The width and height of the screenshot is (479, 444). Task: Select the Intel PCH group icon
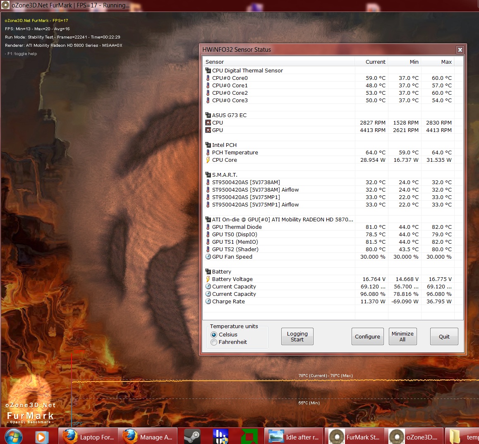[x=208, y=145]
